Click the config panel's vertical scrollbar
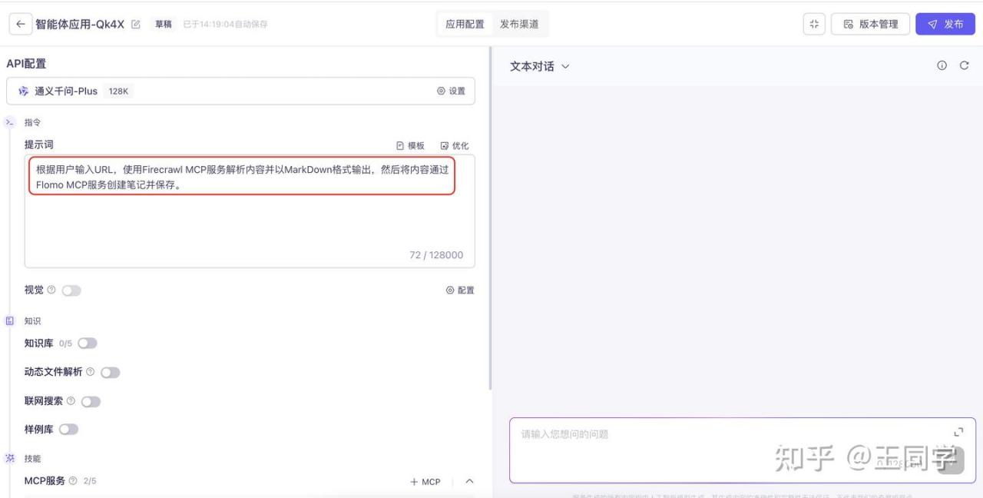Image resolution: width=983 pixels, height=498 pixels. [x=489, y=219]
